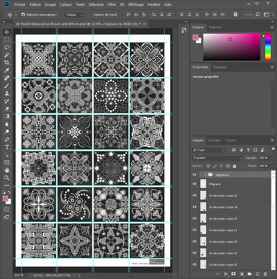
Task: Add a layer mask
Action: pyautogui.click(x=233, y=274)
